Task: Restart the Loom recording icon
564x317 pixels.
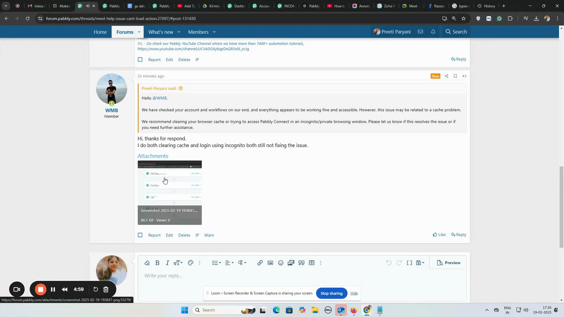Action: click(96, 289)
